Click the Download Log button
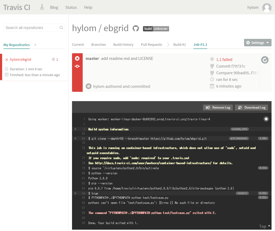 click(x=252, y=108)
